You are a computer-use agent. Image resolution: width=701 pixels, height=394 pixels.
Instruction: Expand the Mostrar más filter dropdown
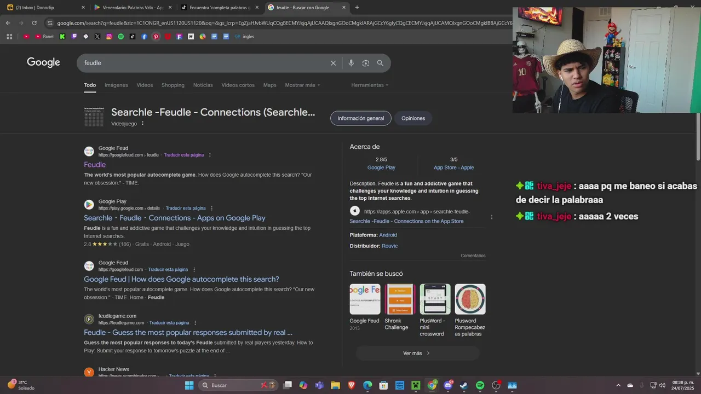302,85
